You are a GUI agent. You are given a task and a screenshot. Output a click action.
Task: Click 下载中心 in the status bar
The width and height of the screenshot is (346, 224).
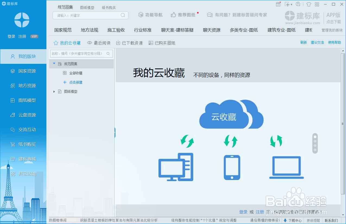pyautogui.click(x=296, y=220)
